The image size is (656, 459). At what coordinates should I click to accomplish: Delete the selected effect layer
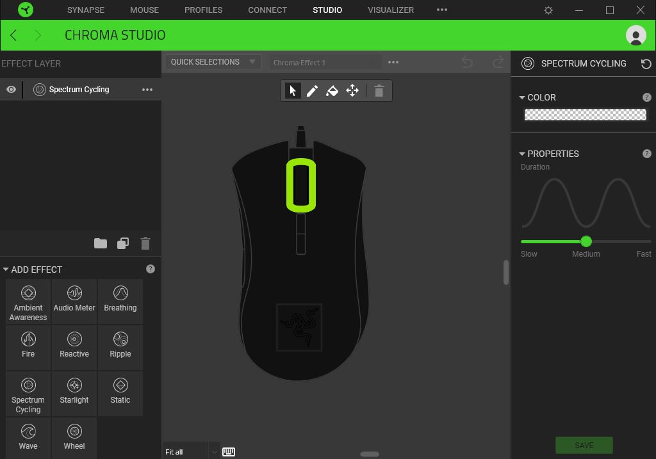tap(145, 243)
